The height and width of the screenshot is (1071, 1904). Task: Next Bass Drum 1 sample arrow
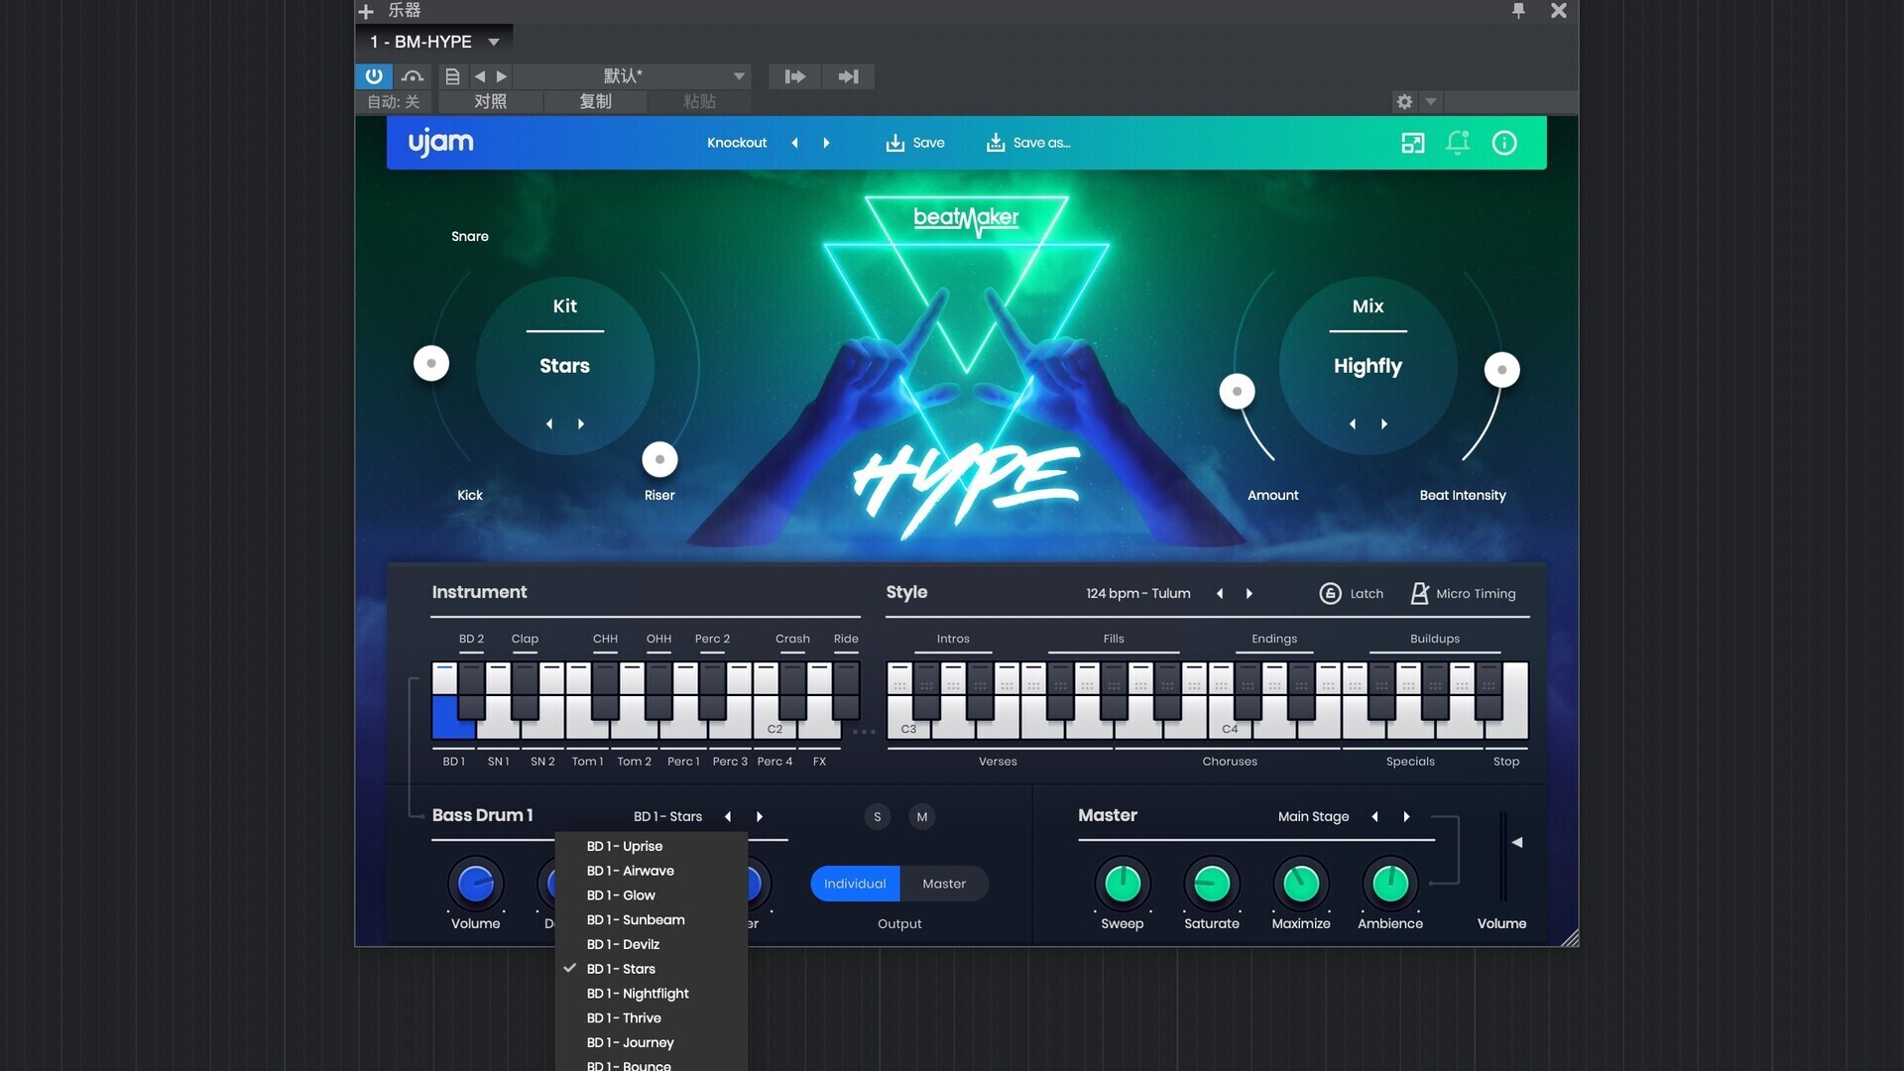(x=760, y=816)
